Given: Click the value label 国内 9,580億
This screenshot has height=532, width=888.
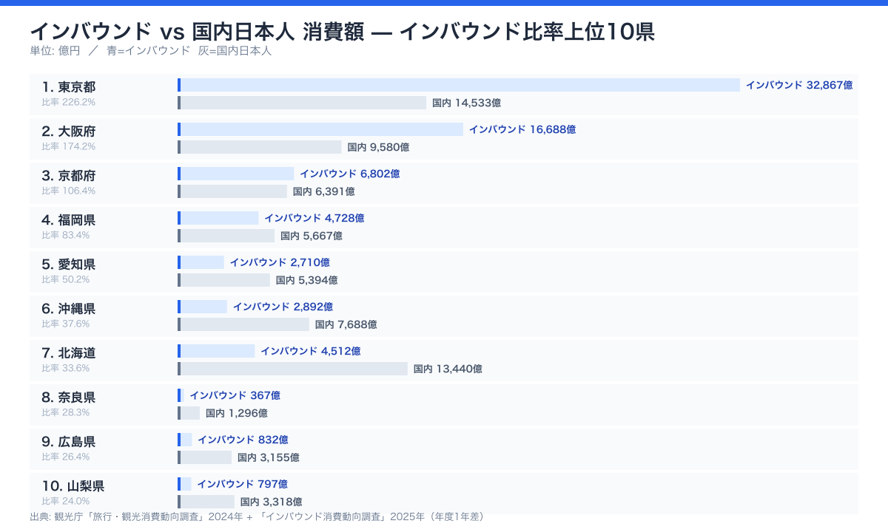Looking at the screenshot, I should pyautogui.click(x=379, y=147).
